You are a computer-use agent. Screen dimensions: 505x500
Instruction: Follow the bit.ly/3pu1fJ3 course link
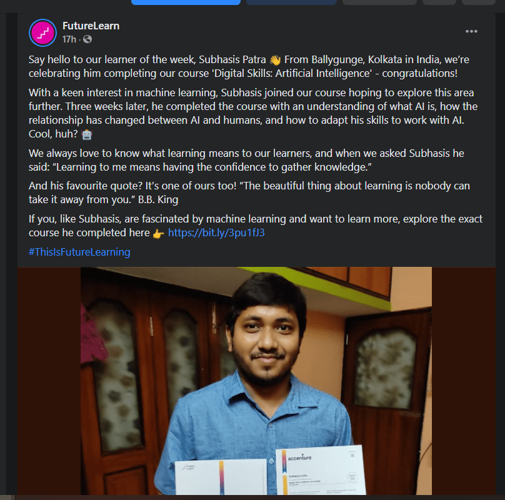[x=216, y=232]
